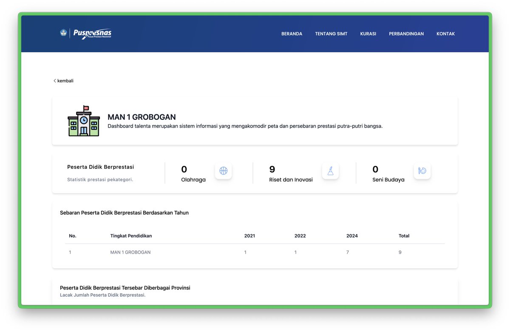Click the Lacak Jumlah Peserta Didik subtitle
This screenshot has width=510, height=332.
coord(102,295)
